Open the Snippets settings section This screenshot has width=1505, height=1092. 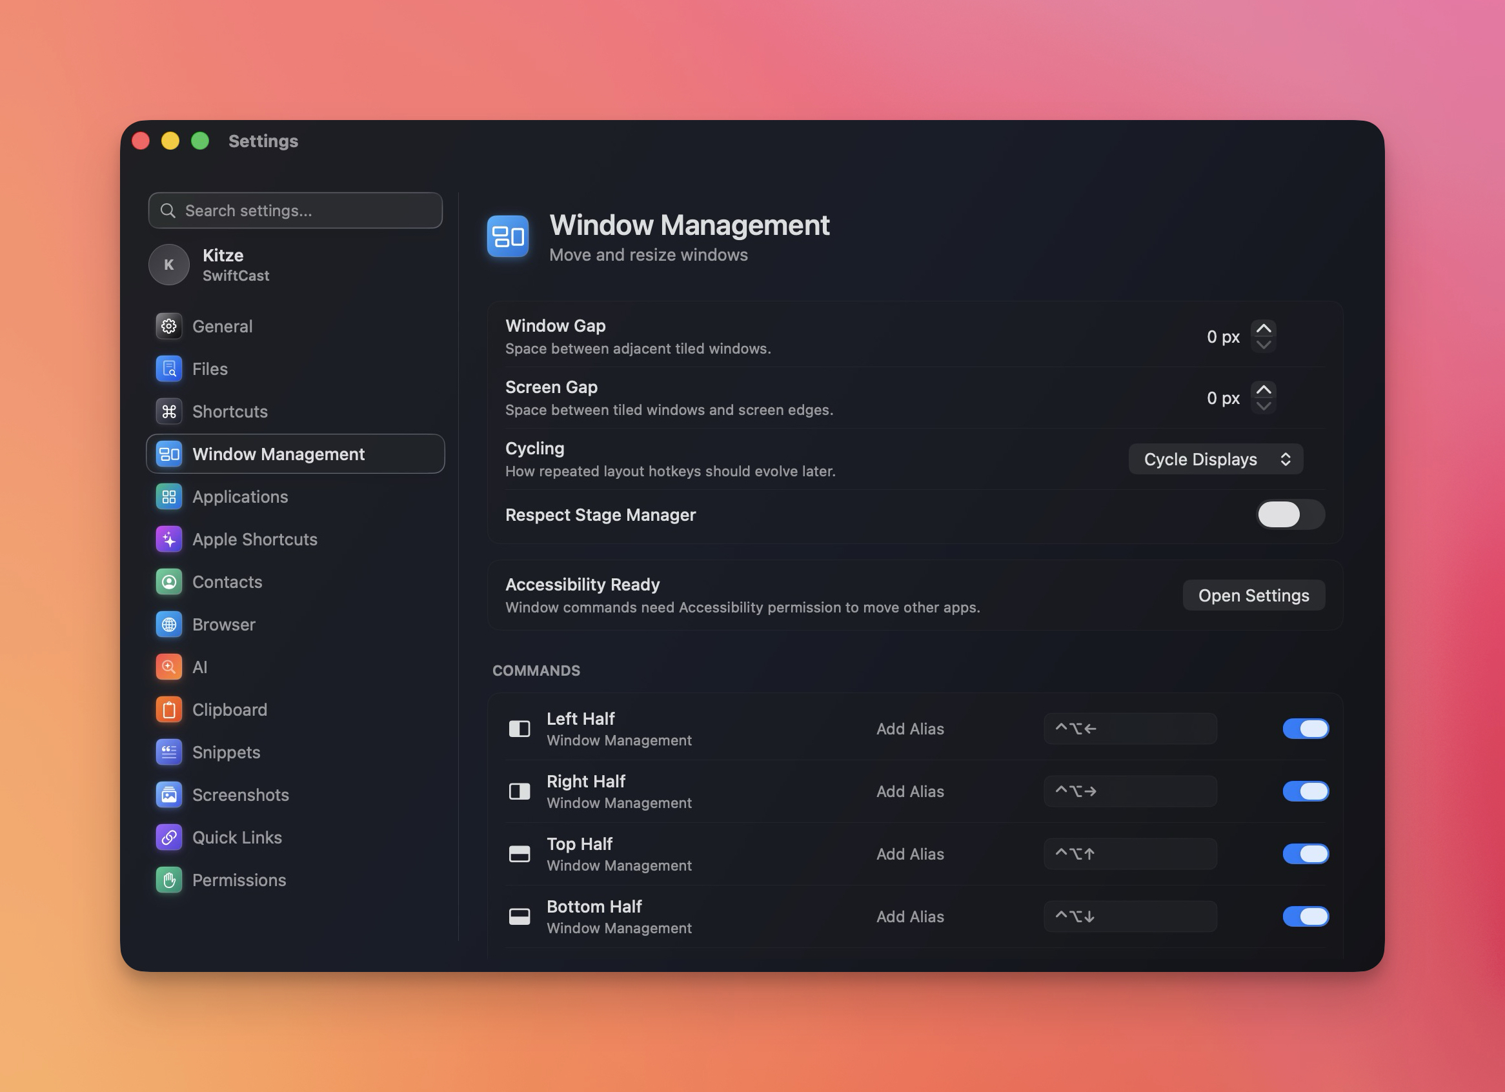tap(296, 752)
